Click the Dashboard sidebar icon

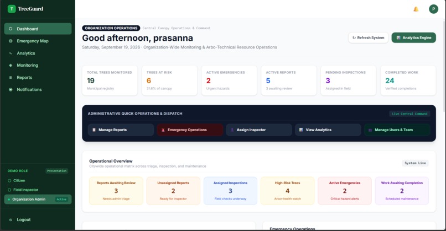11,29
